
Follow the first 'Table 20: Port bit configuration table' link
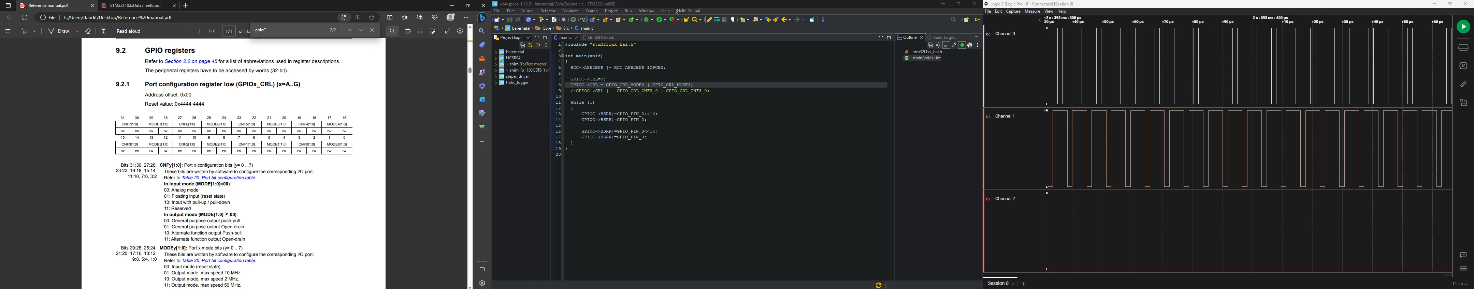219,178
